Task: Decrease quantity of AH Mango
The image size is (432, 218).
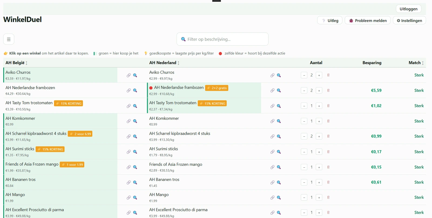Action: coord(304,198)
